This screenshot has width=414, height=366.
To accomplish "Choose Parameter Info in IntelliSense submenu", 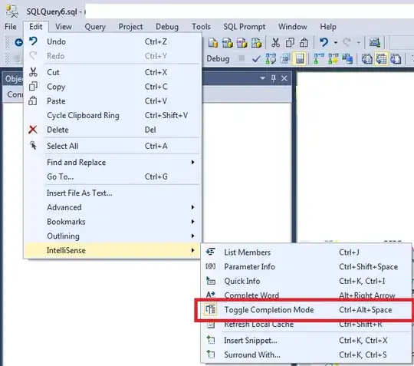I will point(307,267).
